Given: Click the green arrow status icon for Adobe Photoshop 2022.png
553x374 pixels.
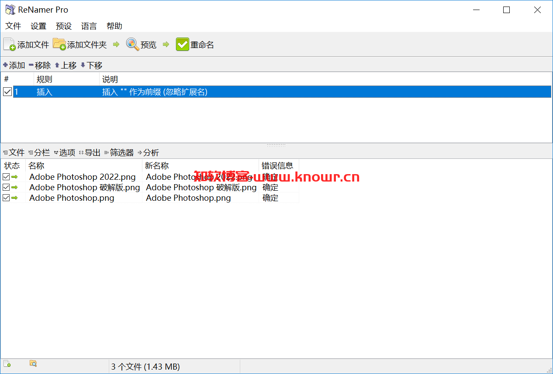Looking at the screenshot, I should 15,177.
